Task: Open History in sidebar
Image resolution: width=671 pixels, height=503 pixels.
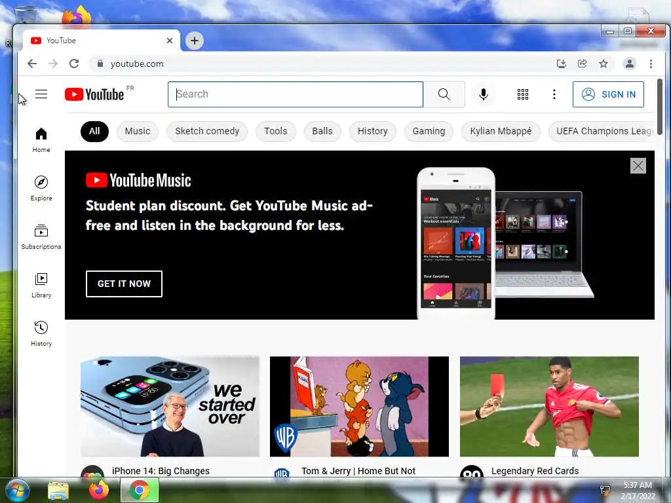Action: coord(41,333)
